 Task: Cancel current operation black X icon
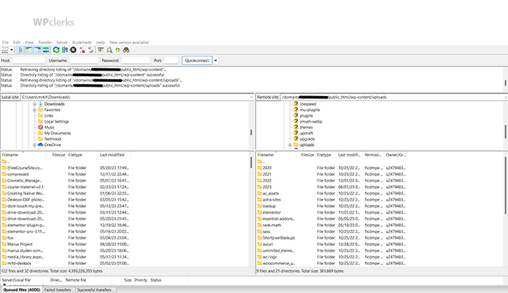click(x=73, y=50)
